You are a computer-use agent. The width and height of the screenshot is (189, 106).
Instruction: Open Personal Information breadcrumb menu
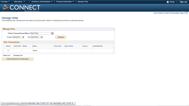click(x=65, y=2)
